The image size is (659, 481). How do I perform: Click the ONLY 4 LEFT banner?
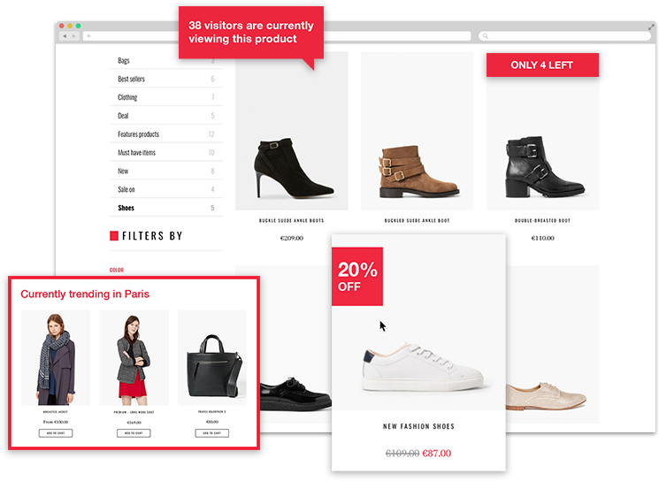click(x=542, y=65)
